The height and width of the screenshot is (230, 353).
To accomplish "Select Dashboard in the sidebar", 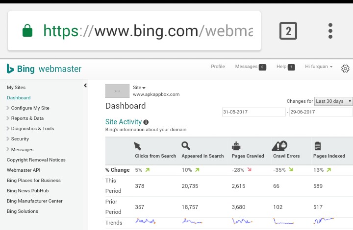I will pos(19,98).
